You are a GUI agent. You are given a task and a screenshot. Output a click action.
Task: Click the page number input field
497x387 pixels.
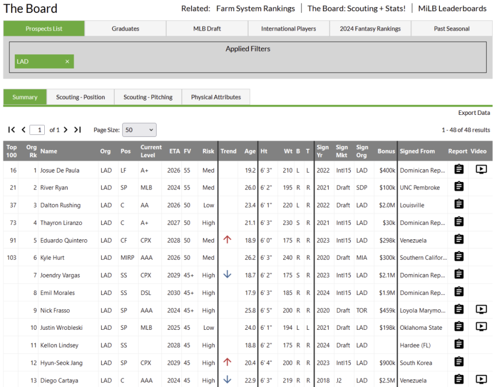coord(37,130)
